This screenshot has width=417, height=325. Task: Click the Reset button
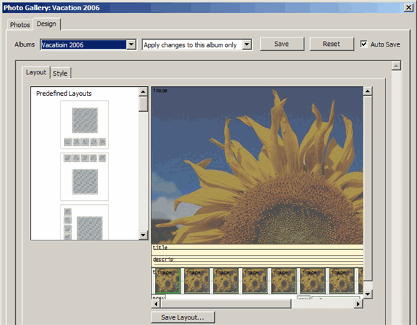tap(332, 44)
